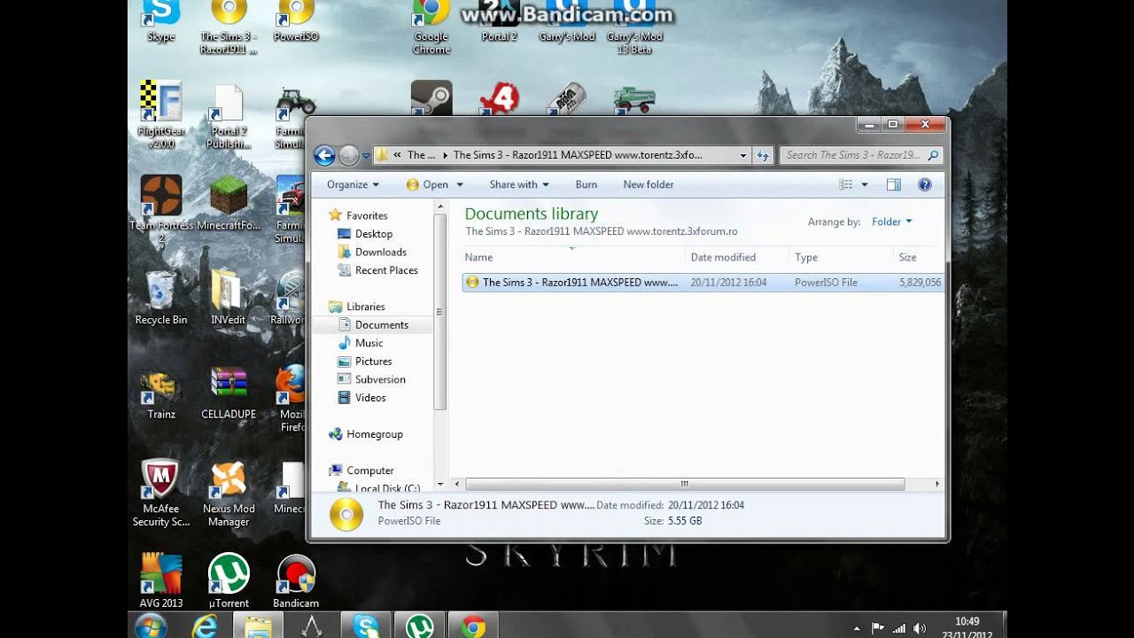Click volume icon in system tray

coord(919,628)
